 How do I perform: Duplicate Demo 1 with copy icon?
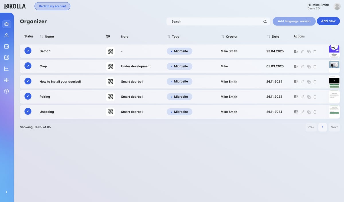pos(309,52)
